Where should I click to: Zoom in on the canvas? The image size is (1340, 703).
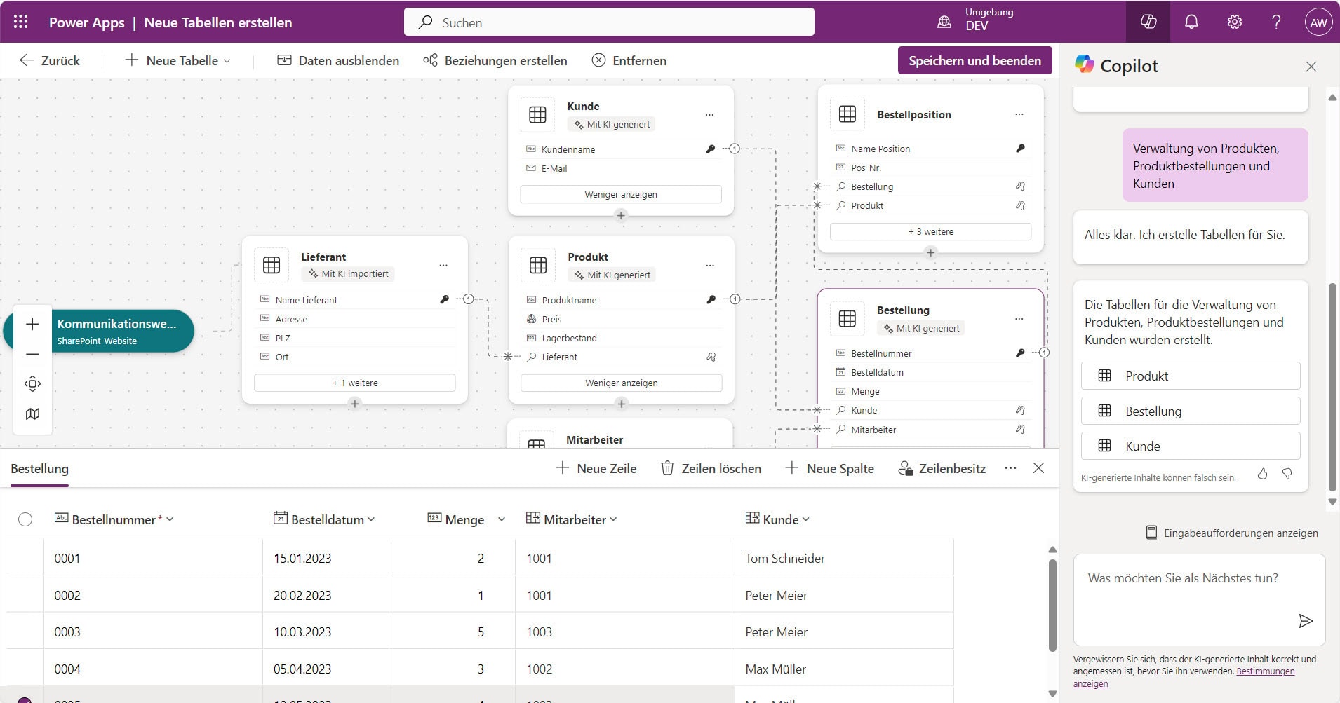32,324
